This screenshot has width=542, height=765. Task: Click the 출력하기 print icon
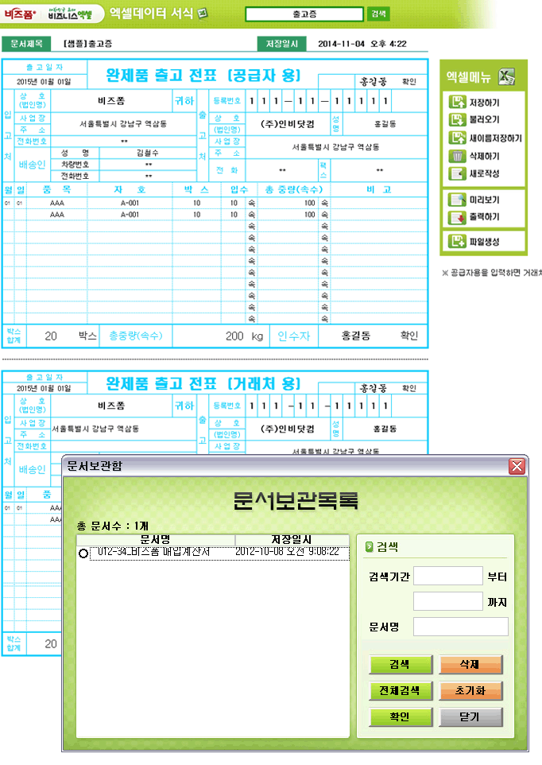457,217
